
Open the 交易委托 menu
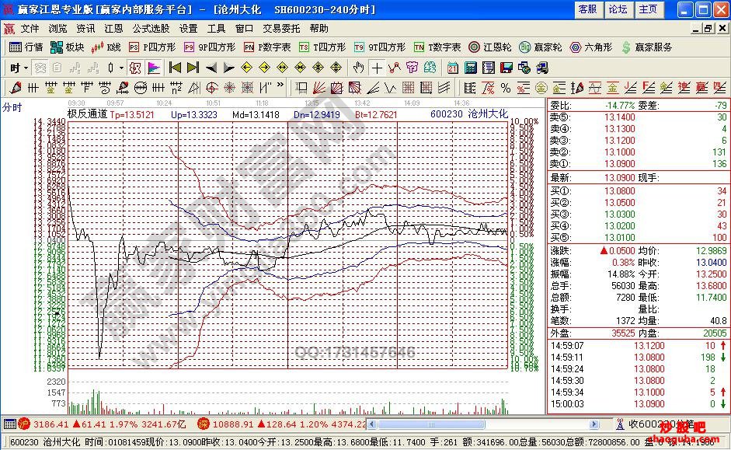click(x=281, y=29)
